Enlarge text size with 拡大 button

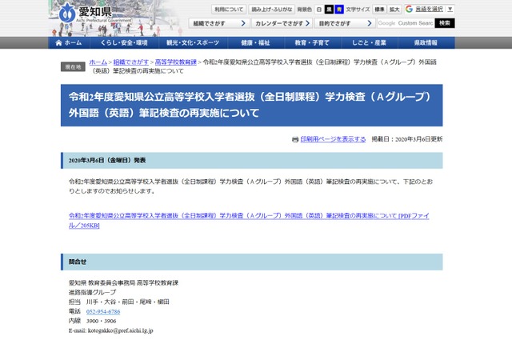pyautogui.click(x=394, y=9)
